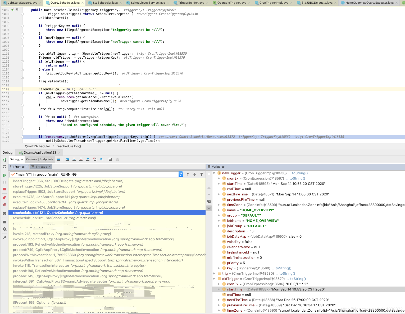
Task: Collapse code fold marker at line 1116
Action: click(22, 117)
